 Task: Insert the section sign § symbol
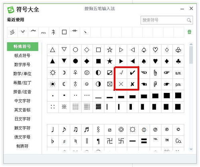click(x=98, y=130)
